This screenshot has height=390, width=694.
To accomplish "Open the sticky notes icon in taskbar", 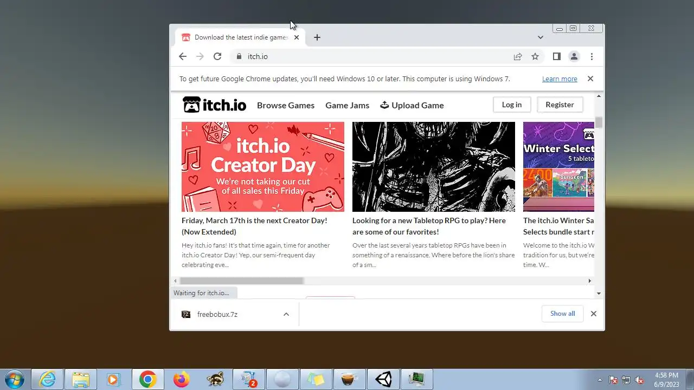I will point(316,380).
